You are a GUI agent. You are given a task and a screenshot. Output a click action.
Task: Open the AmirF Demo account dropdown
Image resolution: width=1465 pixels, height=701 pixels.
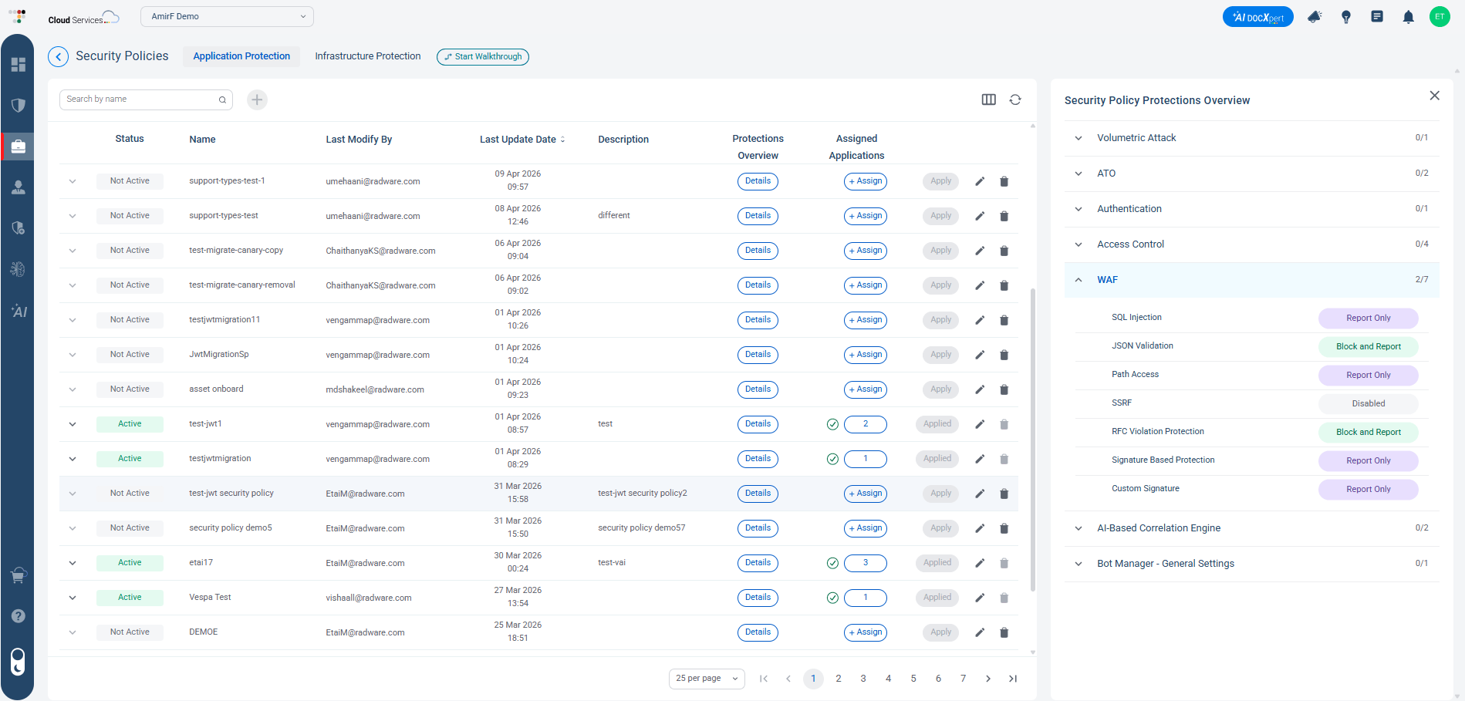point(227,16)
